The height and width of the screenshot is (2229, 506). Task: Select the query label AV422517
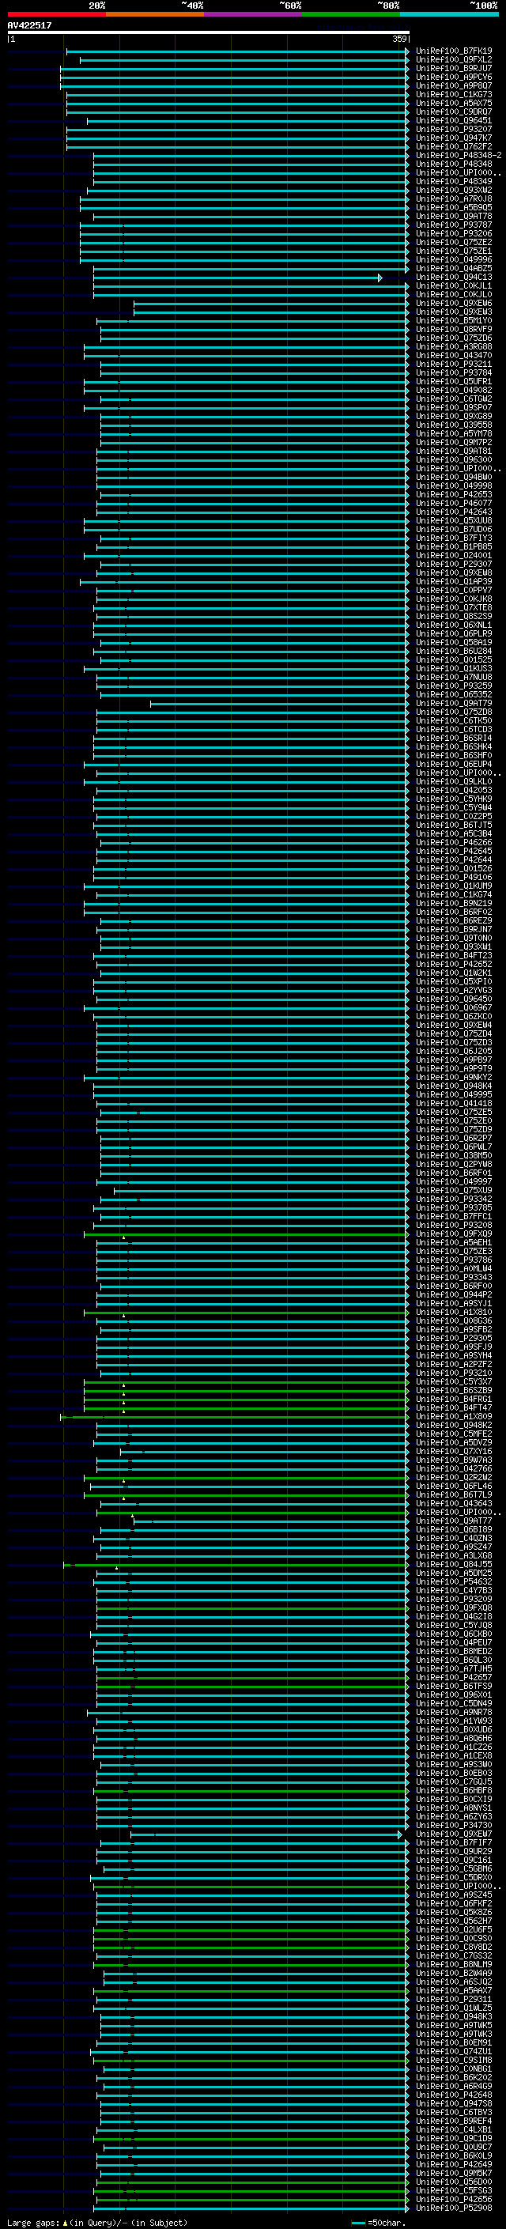click(x=29, y=25)
